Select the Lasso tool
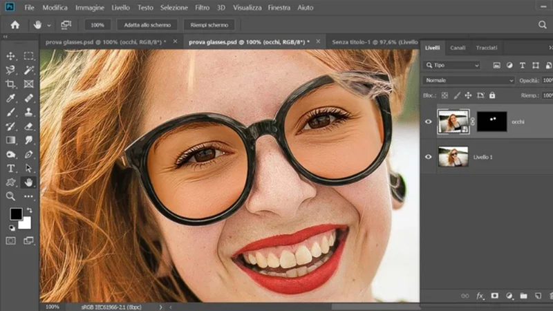Viewport: 553px width, 311px height. (x=10, y=70)
